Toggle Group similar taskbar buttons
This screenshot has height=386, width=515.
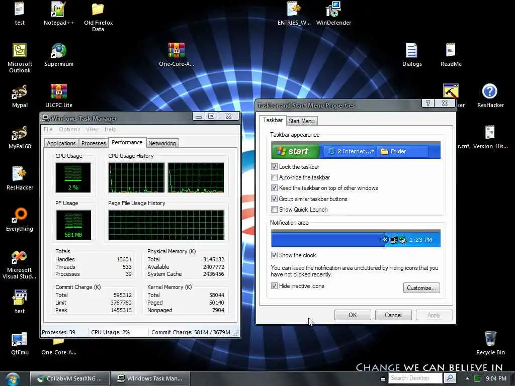[274, 199]
